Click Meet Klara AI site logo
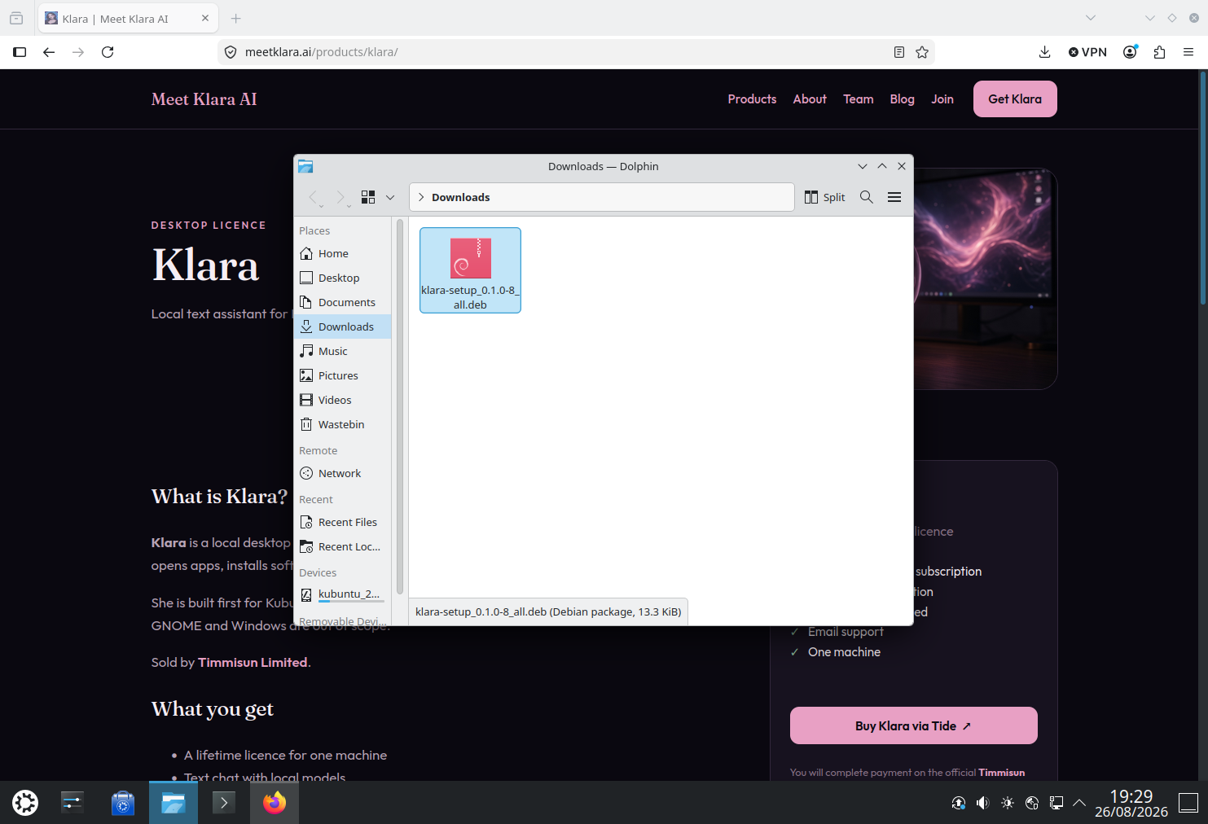The width and height of the screenshot is (1208, 824). click(204, 99)
